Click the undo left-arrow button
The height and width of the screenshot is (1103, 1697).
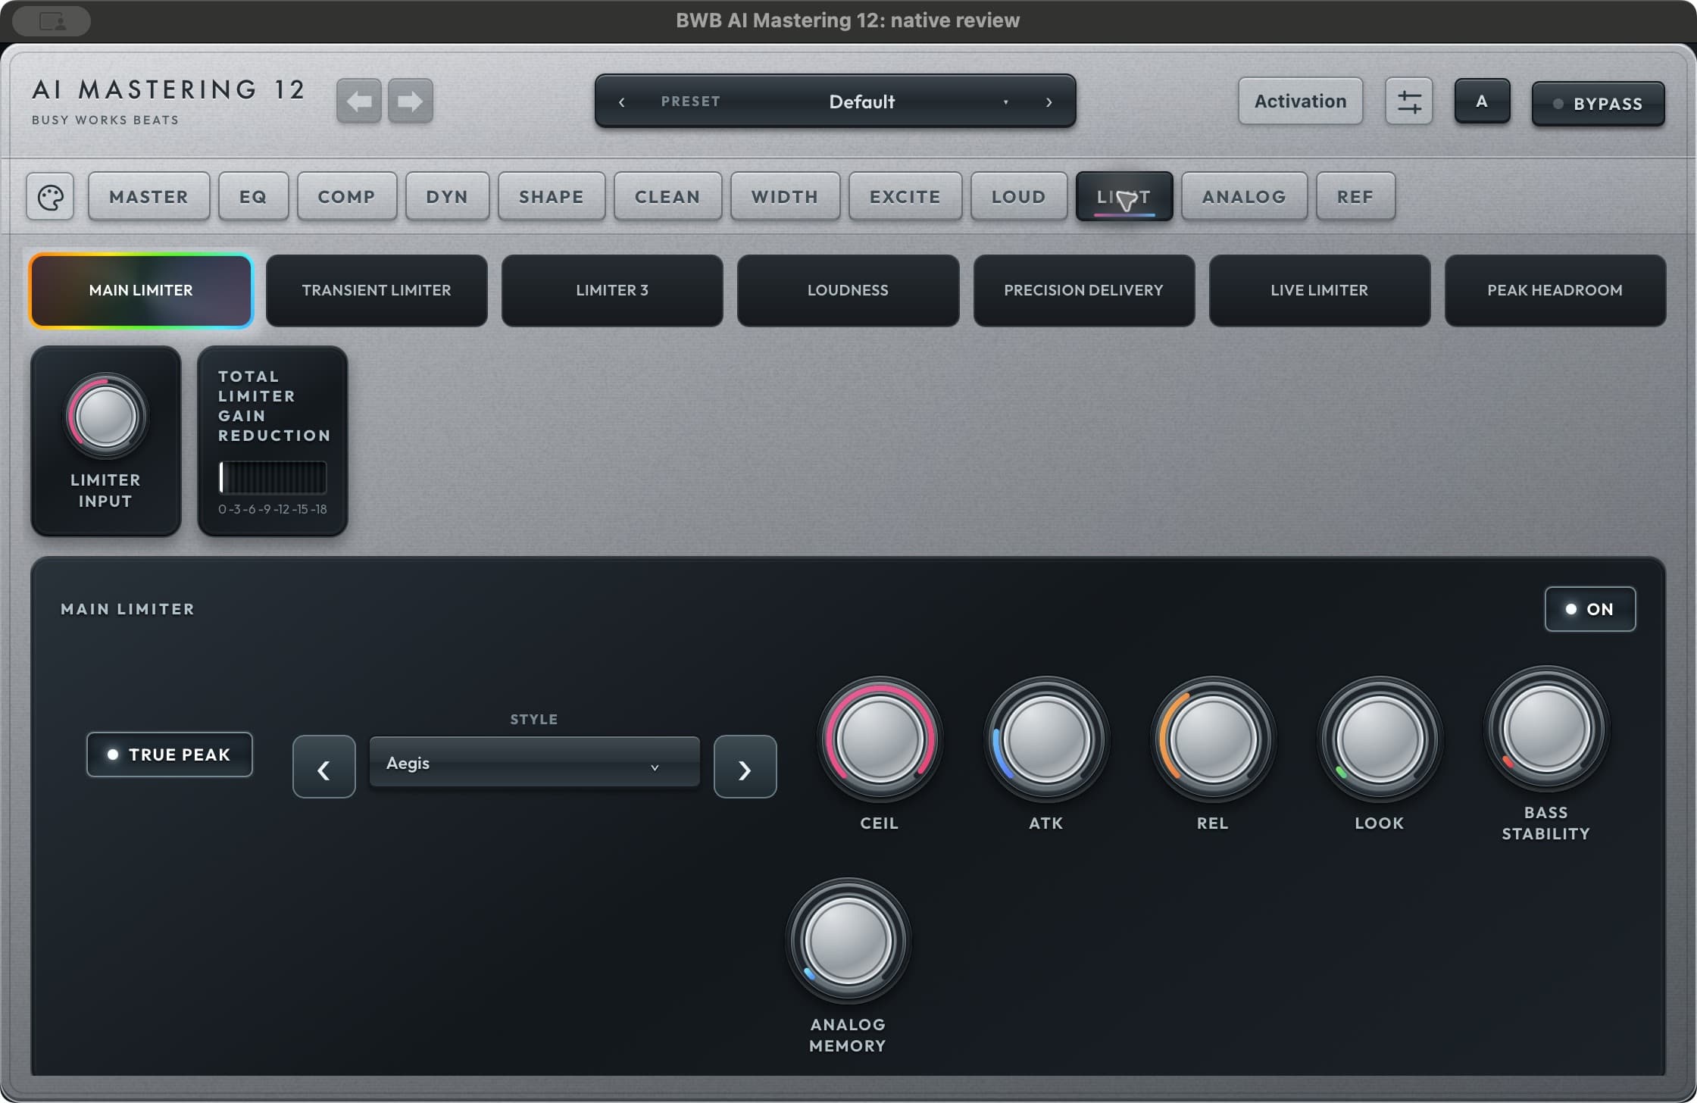(x=359, y=101)
